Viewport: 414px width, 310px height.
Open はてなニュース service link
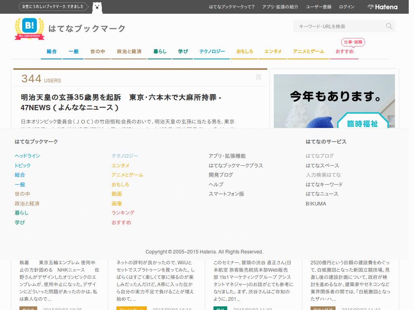pos(322,194)
